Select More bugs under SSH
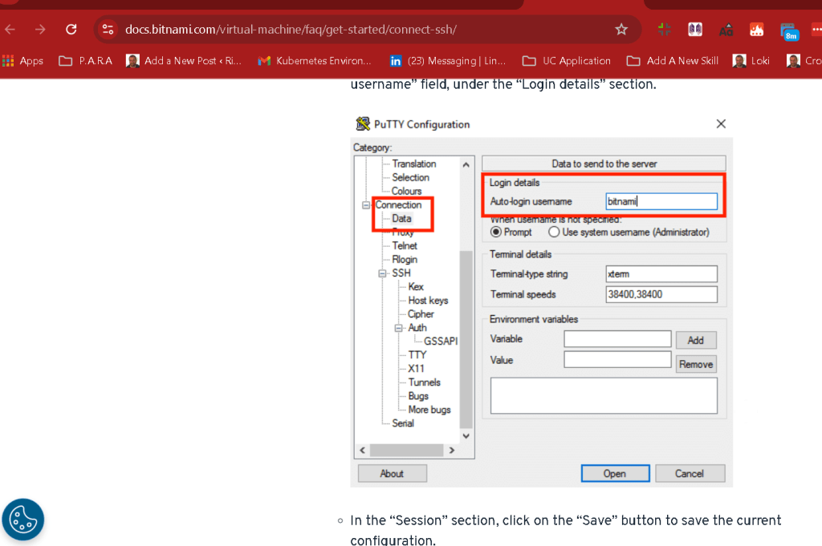 (x=429, y=410)
